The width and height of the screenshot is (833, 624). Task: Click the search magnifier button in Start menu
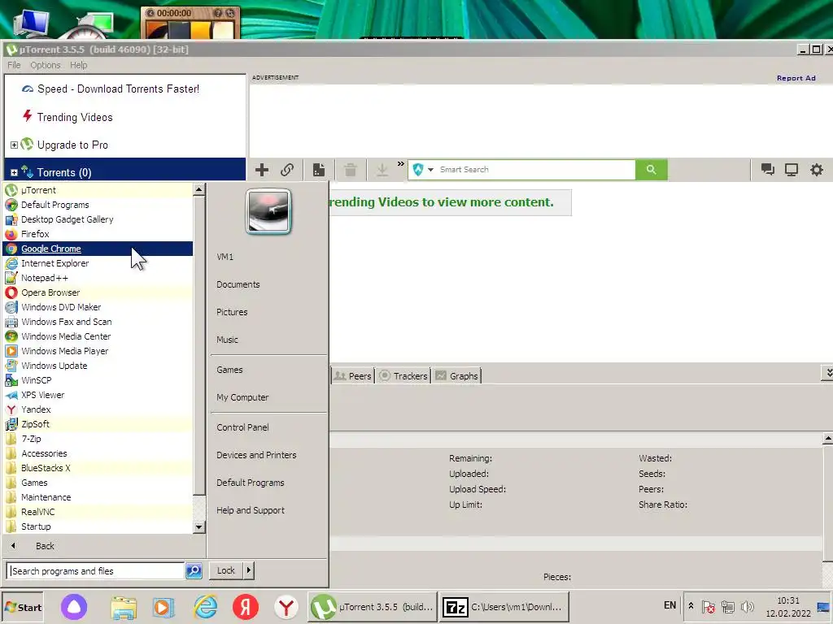[194, 571]
